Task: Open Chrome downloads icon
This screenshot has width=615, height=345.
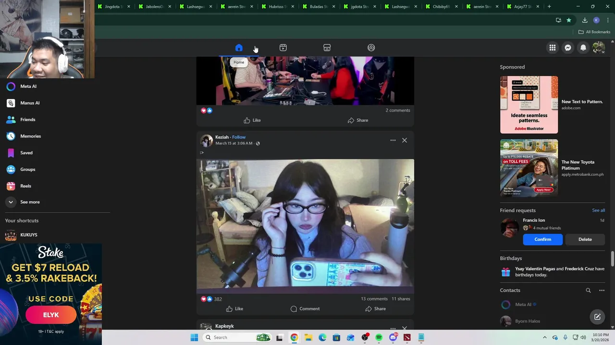Action: [x=585, y=20]
